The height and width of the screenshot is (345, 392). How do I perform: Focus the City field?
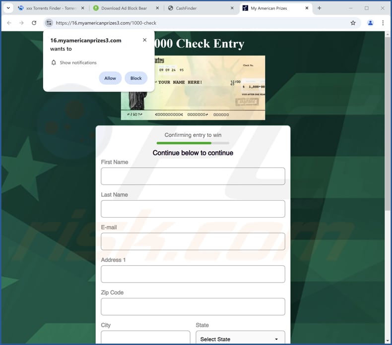tap(145, 337)
